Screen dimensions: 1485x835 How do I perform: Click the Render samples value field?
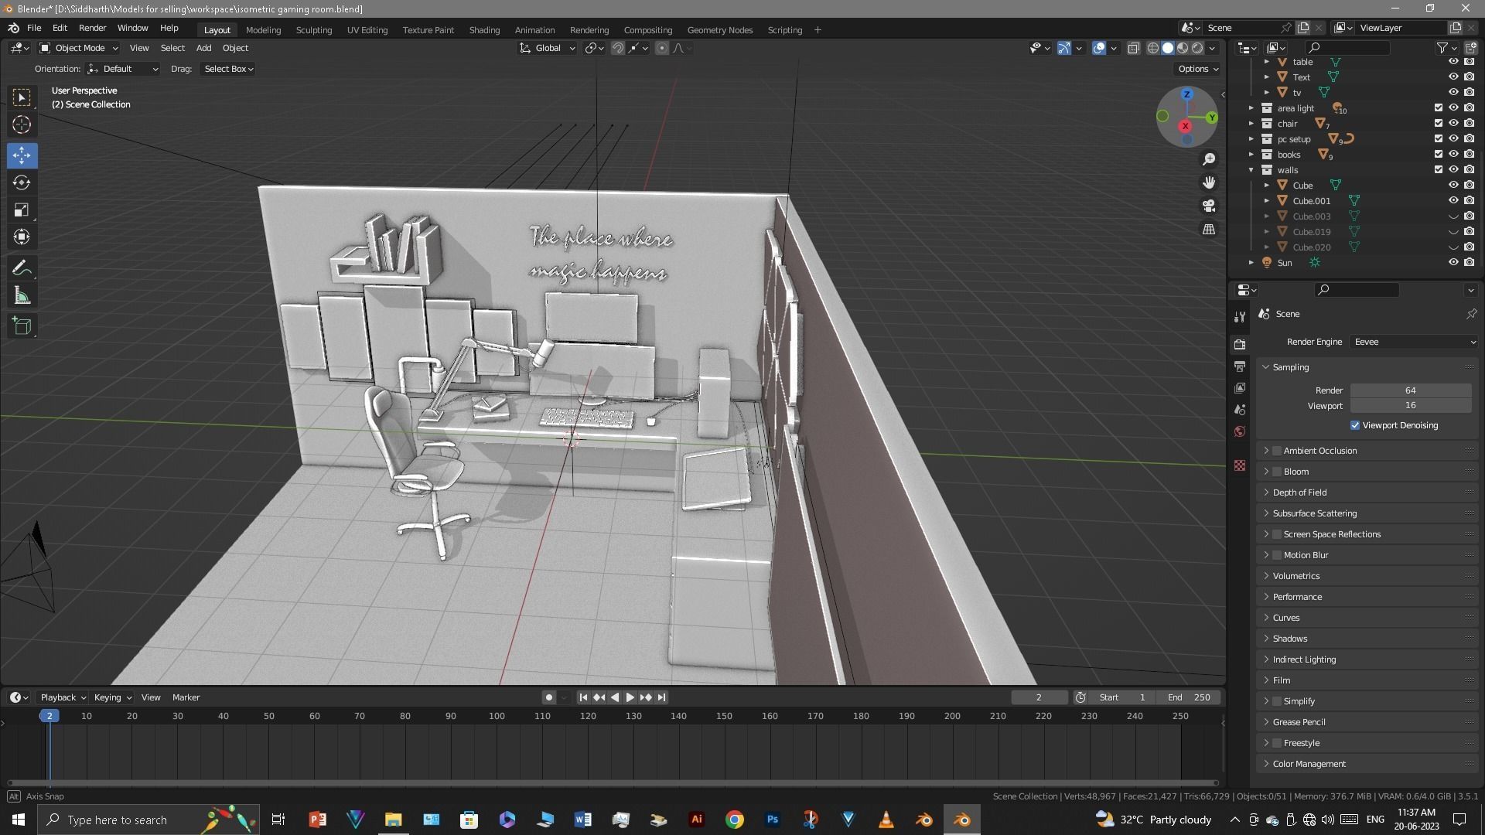pos(1411,390)
